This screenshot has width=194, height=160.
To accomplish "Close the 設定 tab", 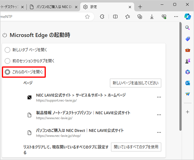I will coord(130,7).
